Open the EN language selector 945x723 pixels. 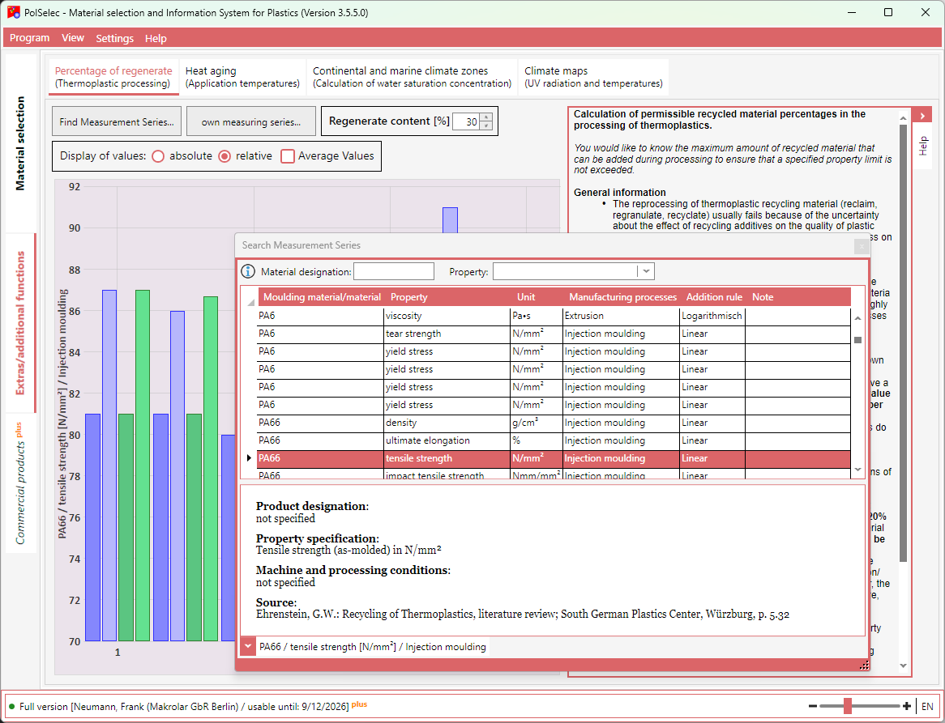click(x=927, y=706)
